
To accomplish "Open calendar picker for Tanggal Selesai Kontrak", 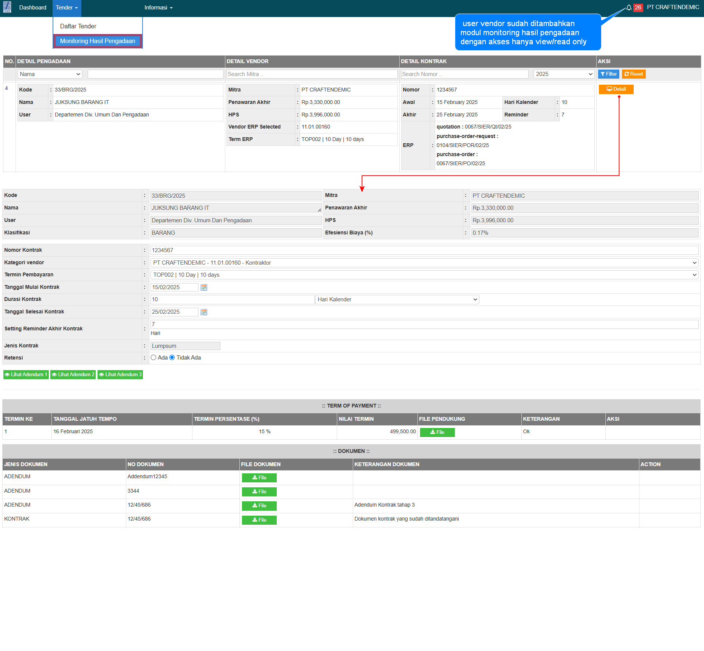I will (x=204, y=312).
